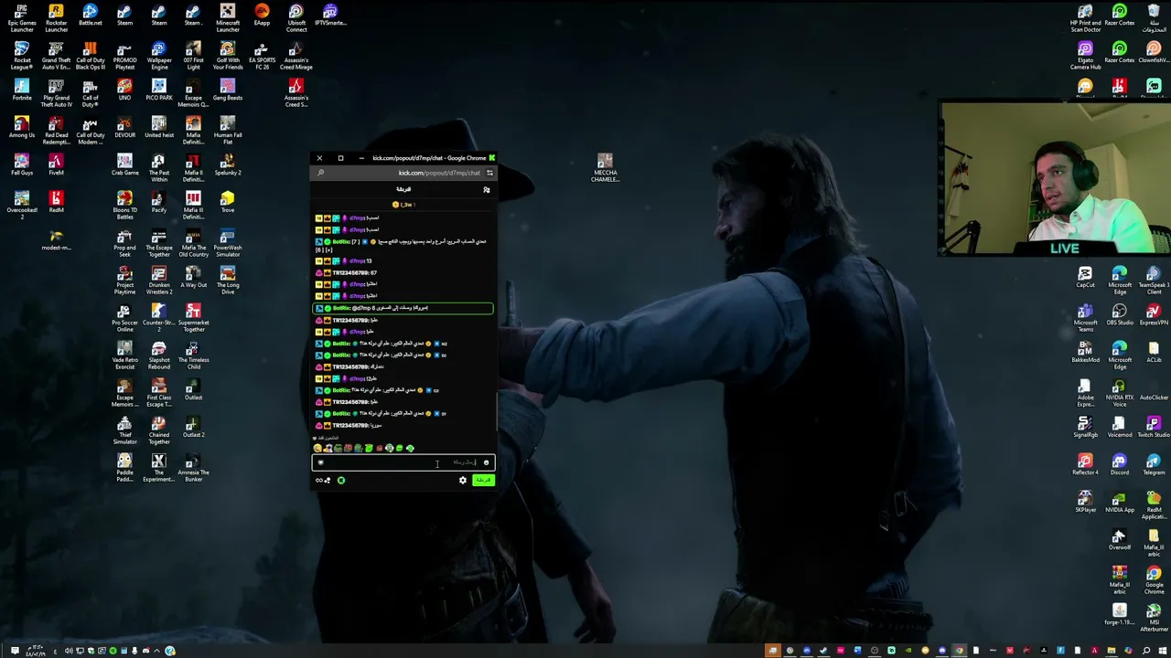
Task: Select the RedM desktop shortcut
Action: point(56,202)
